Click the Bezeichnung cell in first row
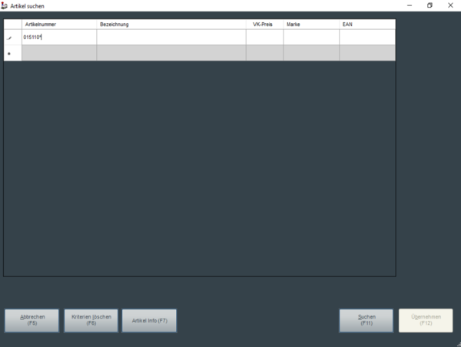The height and width of the screenshot is (347, 461). (171, 38)
